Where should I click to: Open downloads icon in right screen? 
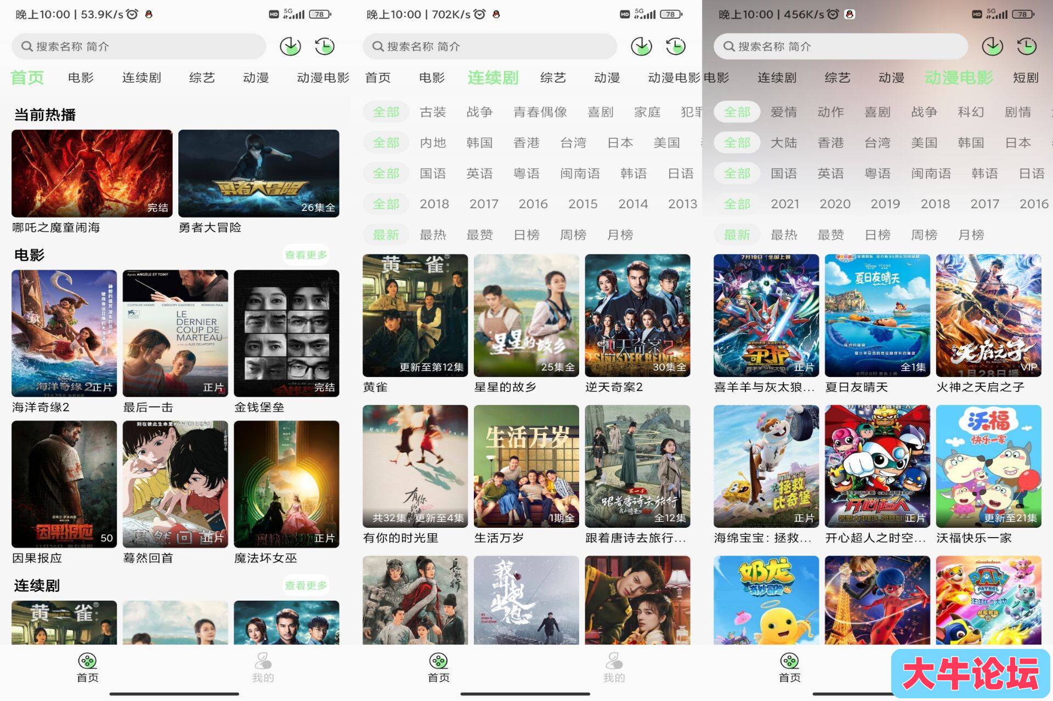(992, 47)
